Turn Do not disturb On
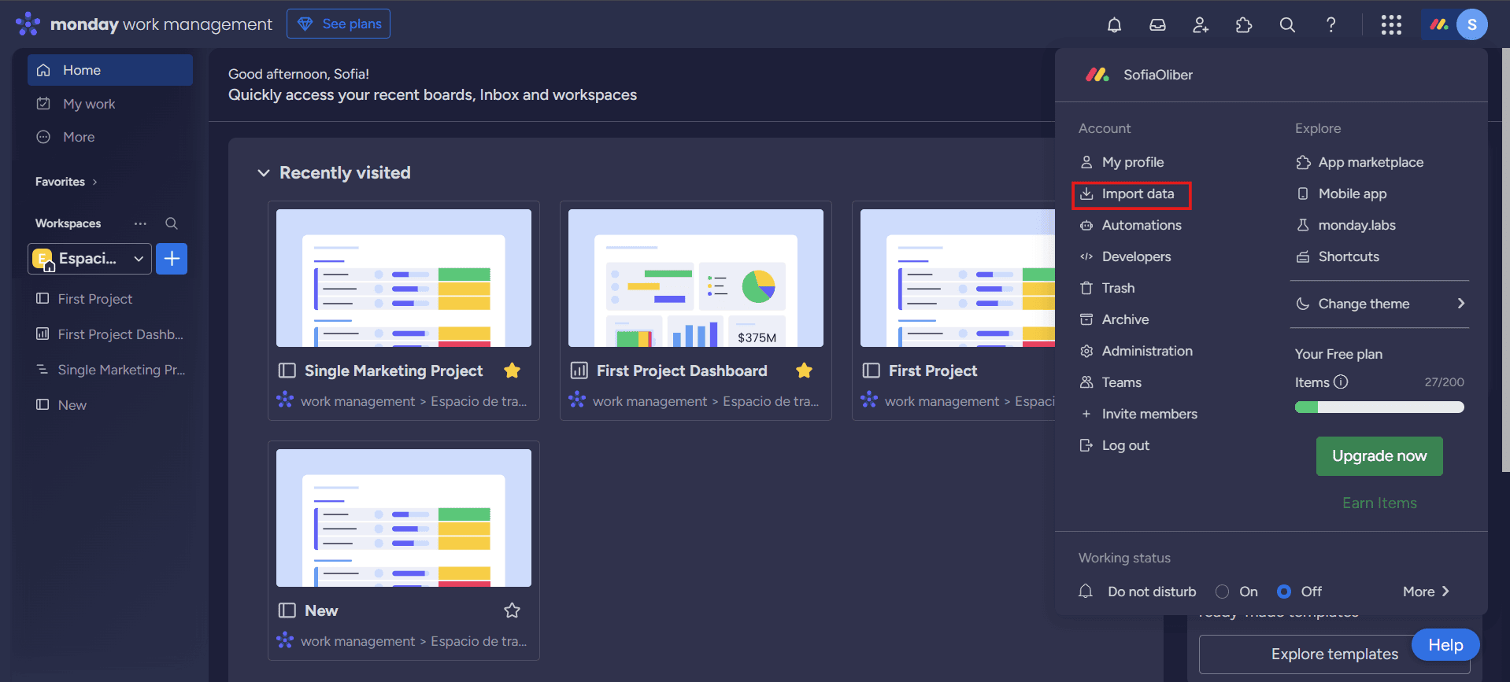This screenshot has width=1510, height=682. coord(1222,592)
